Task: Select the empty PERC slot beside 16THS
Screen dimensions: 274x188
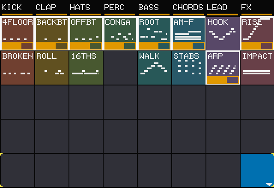Action: [x=120, y=68]
